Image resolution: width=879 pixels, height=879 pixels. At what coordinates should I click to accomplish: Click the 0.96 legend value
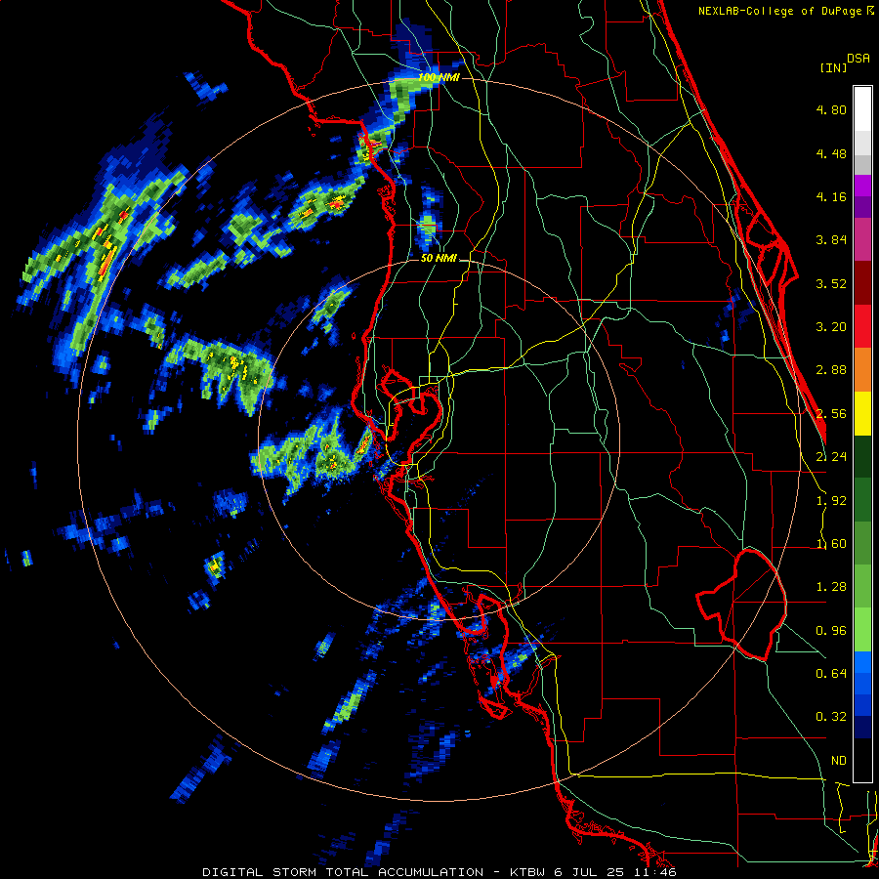point(831,631)
